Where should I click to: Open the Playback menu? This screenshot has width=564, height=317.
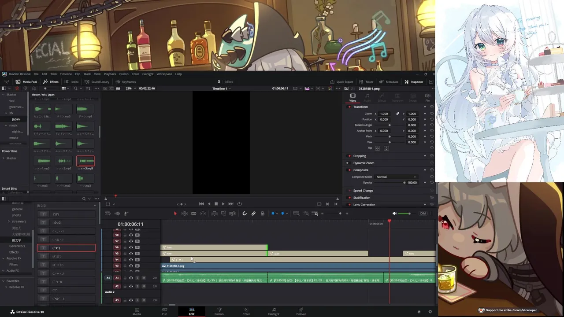[x=110, y=74]
